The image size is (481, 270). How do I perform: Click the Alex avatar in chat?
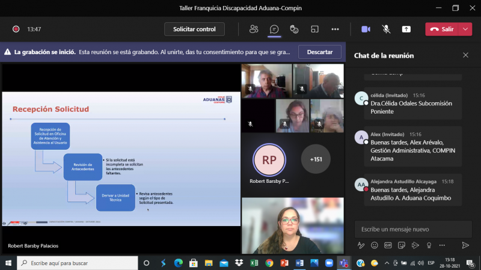coord(361,138)
